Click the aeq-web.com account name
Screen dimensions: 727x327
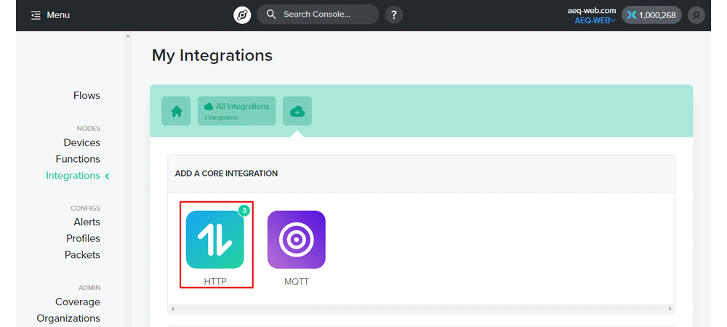tap(592, 11)
